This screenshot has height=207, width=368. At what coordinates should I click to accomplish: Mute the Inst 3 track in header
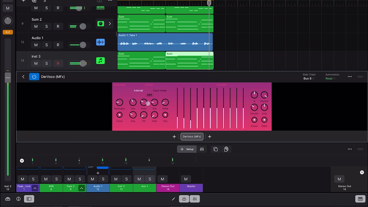[36, 63]
